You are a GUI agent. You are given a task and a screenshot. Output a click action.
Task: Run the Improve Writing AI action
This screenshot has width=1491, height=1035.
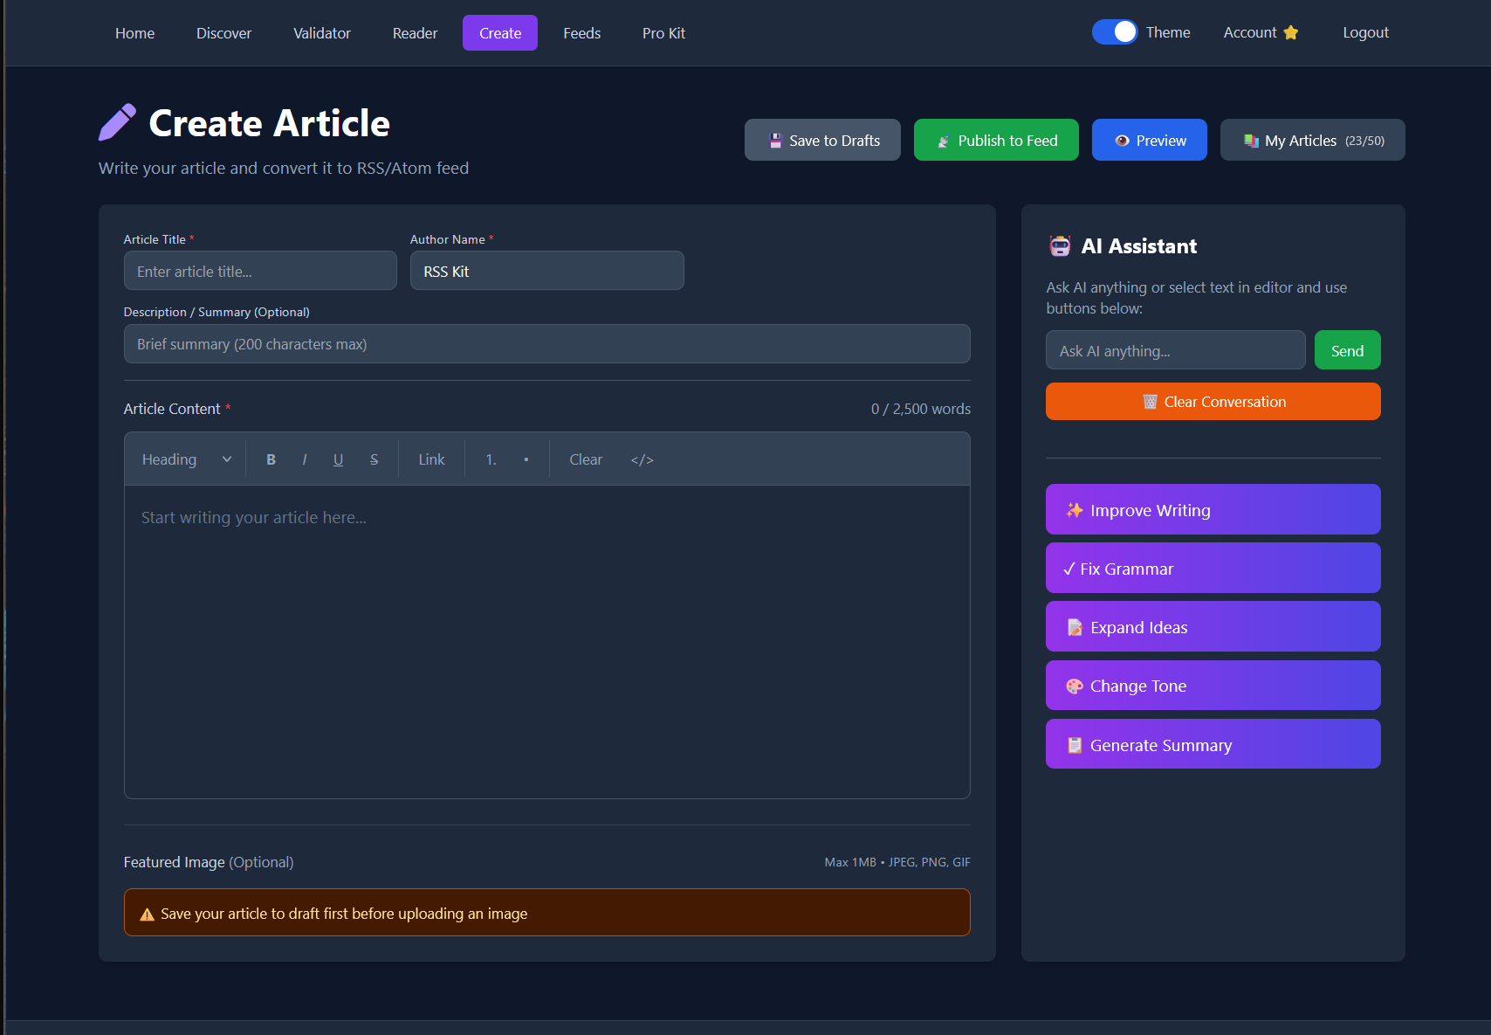pyautogui.click(x=1213, y=509)
